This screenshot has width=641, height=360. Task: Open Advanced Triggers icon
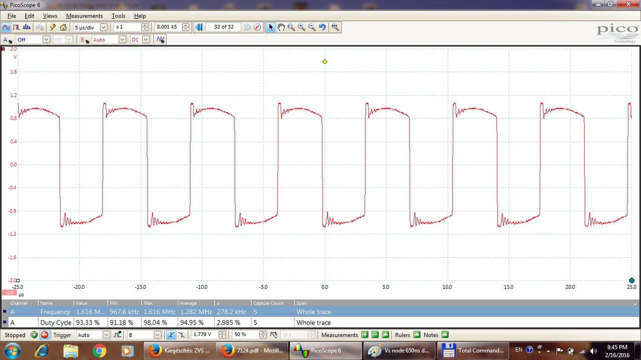click(x=118, y=335)
